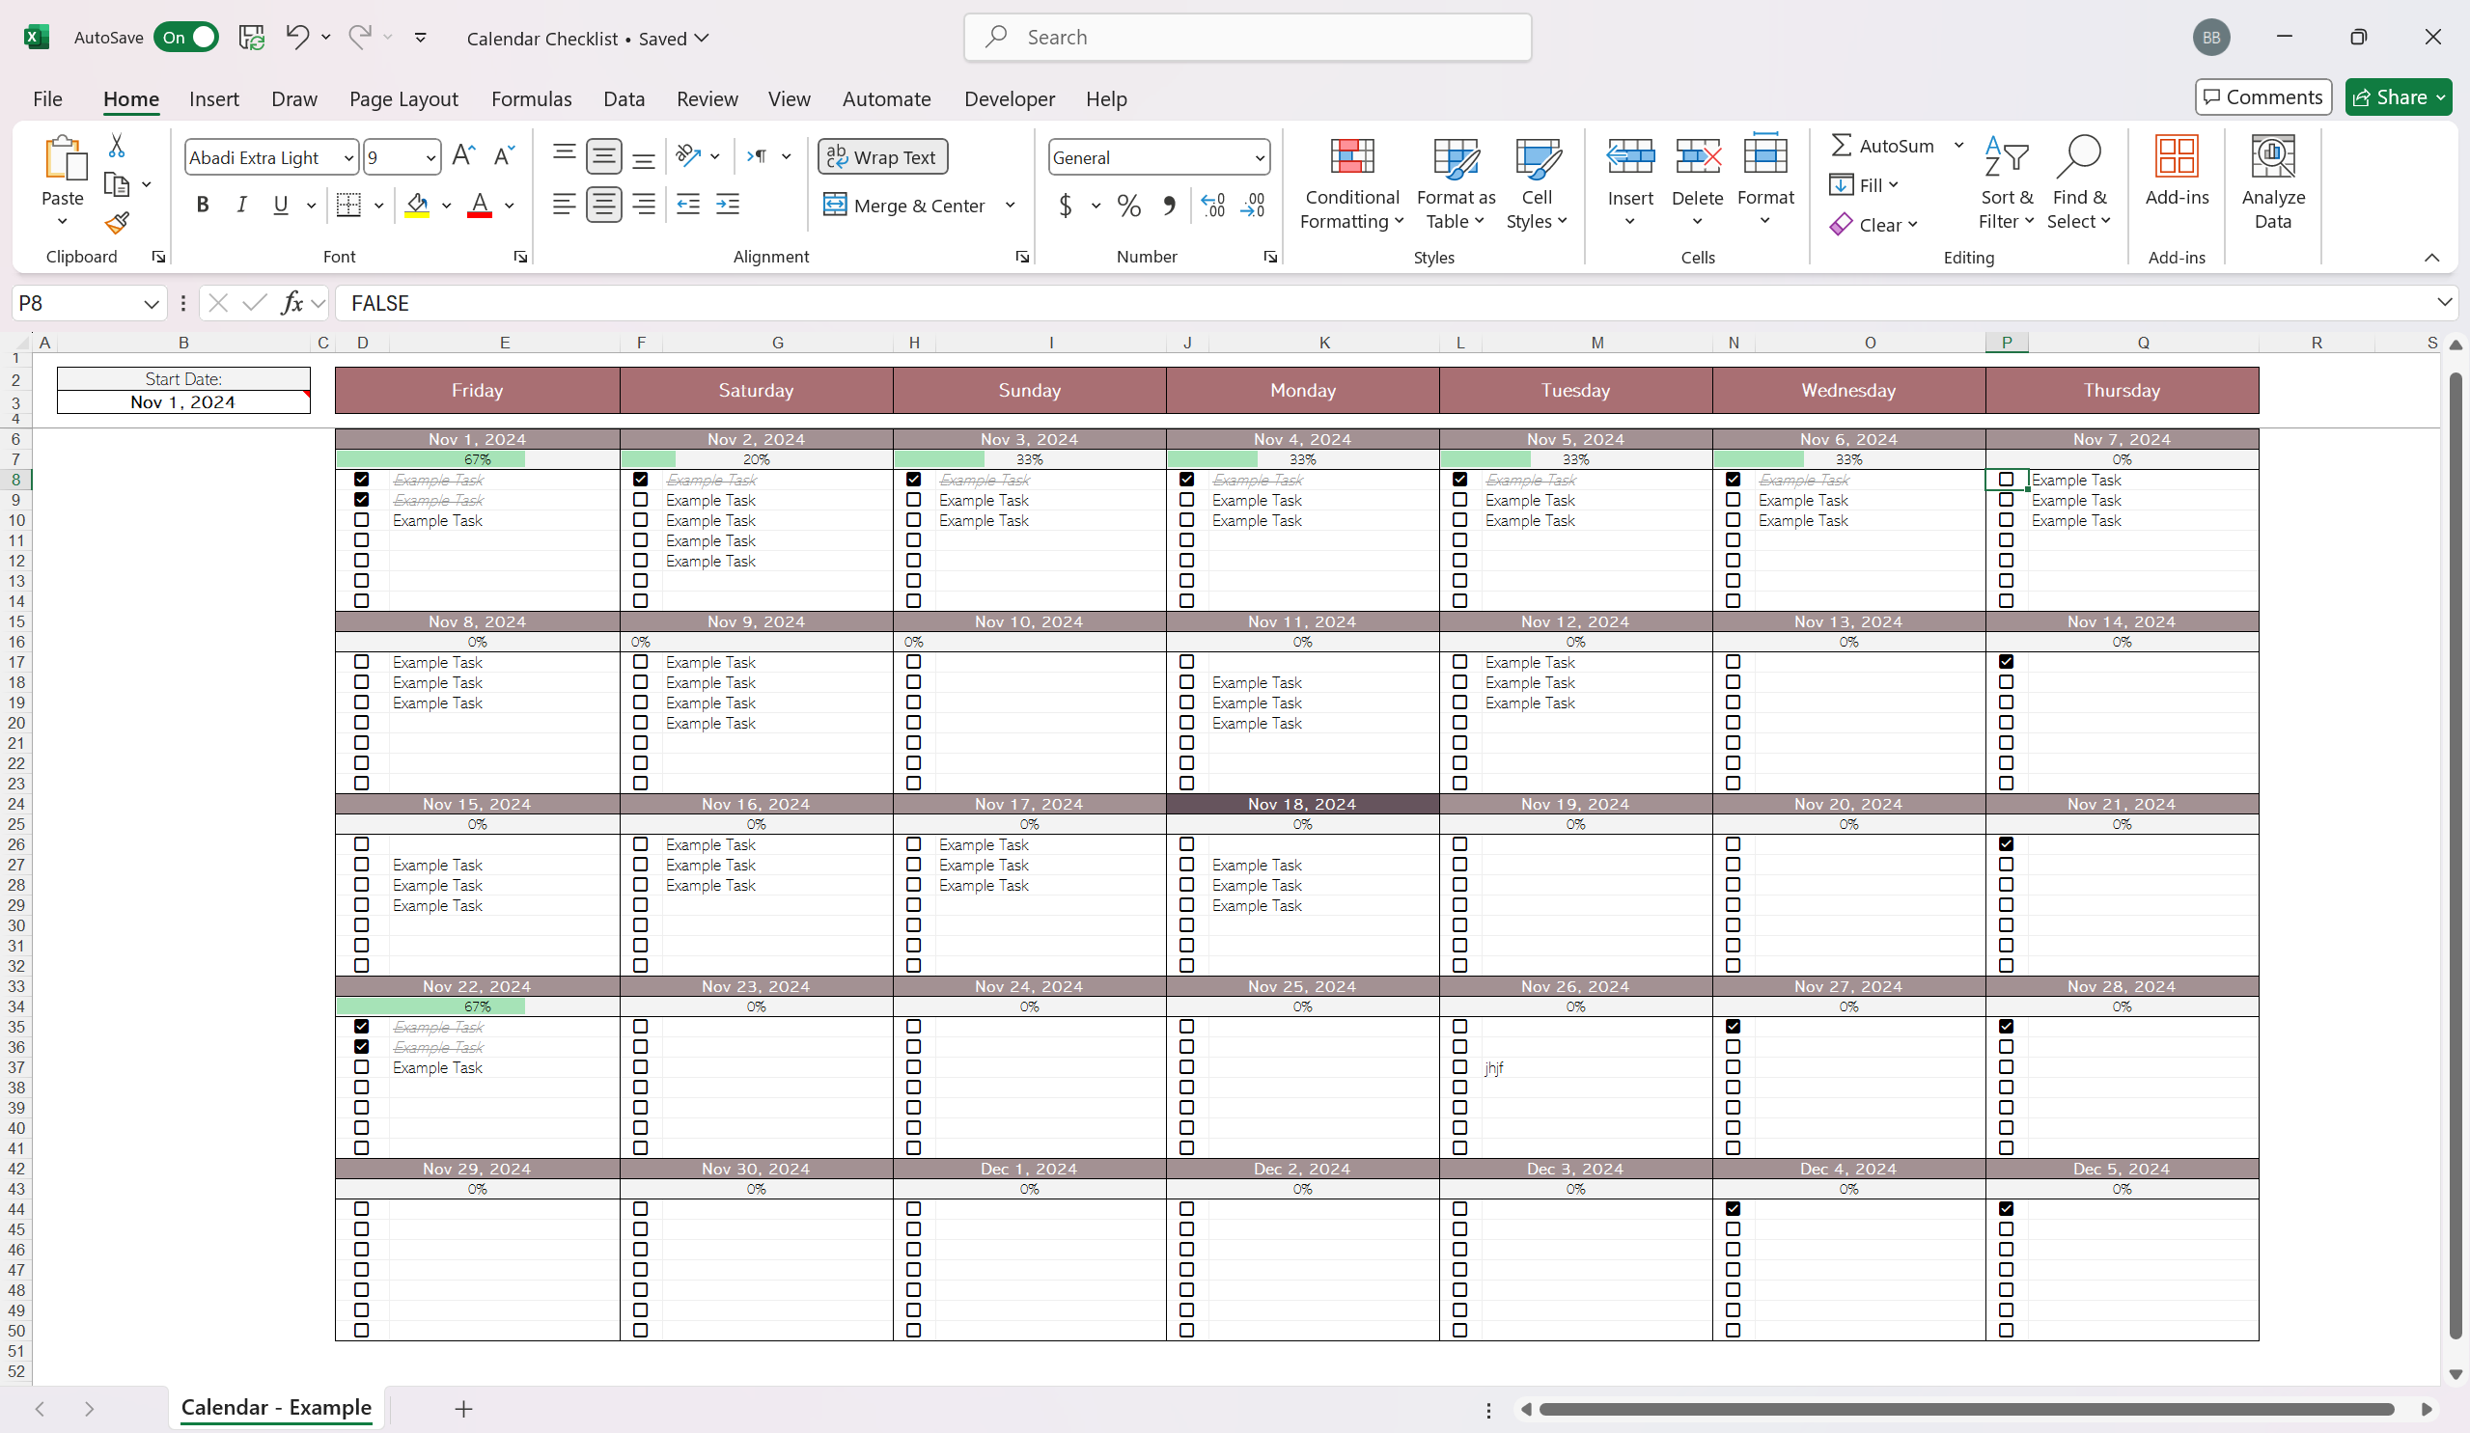
Task: Click the Increase Indent icon
Action: [x=727, y=205]
